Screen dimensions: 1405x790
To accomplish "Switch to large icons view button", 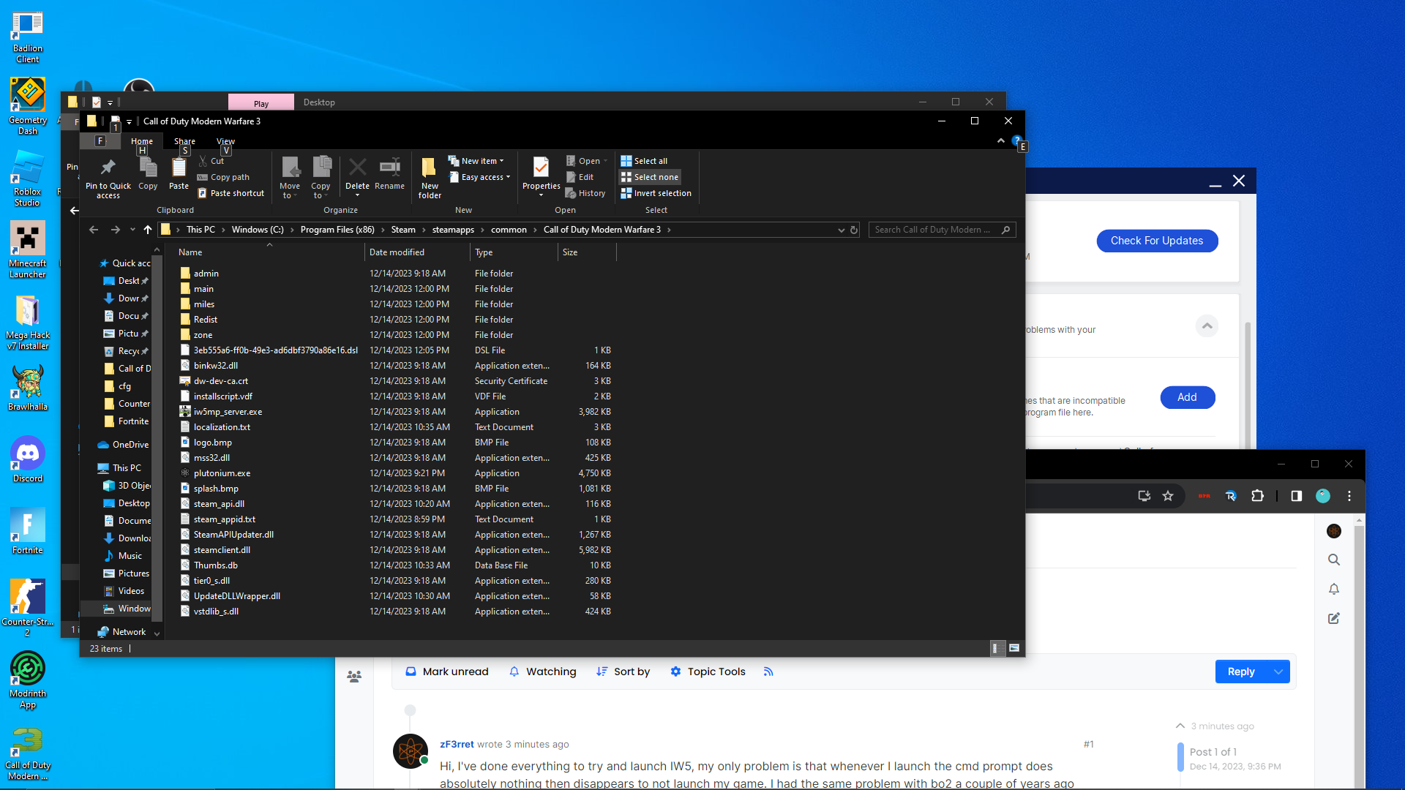I will coord(1014,648).
